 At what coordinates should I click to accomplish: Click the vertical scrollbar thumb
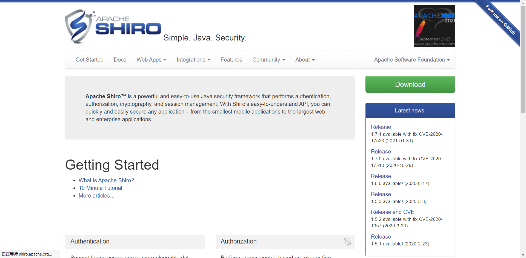tap(523, 60)
